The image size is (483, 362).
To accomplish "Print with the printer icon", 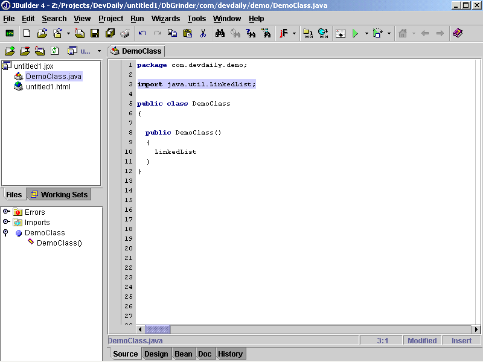I will coord(125,33).
